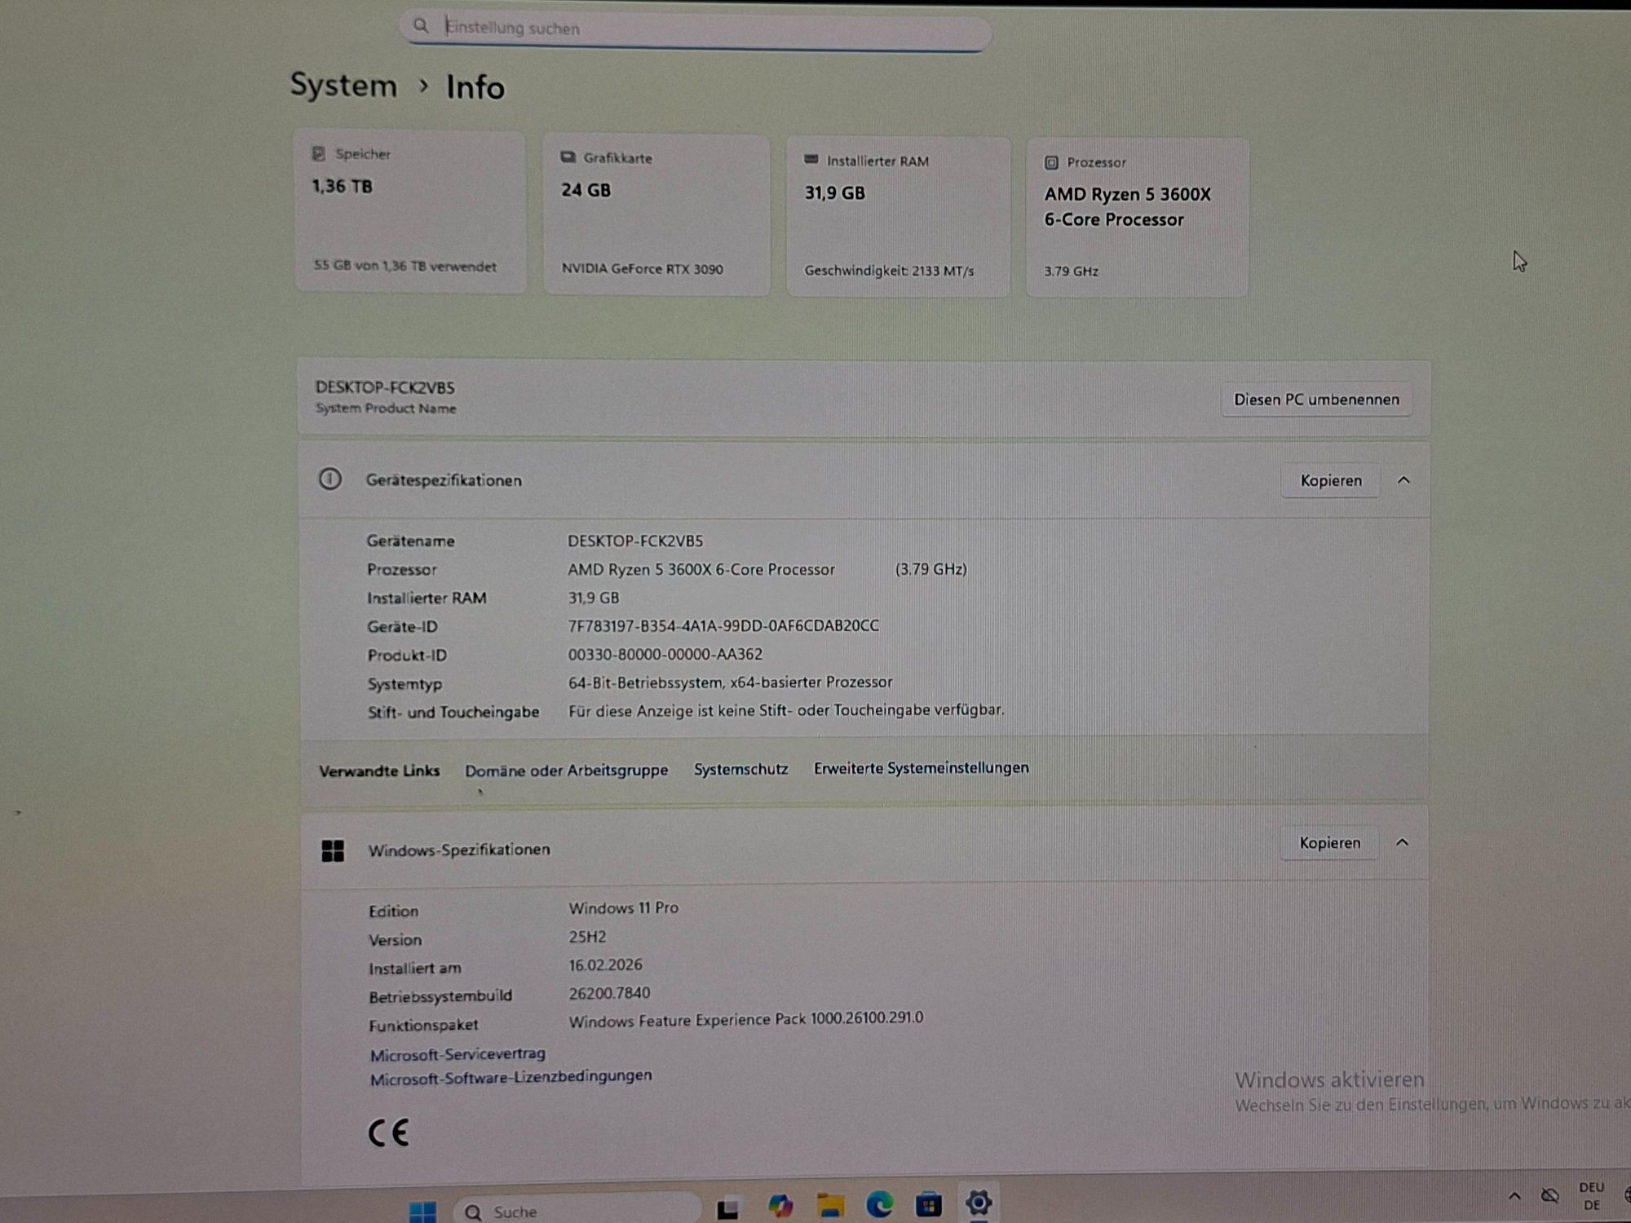The height and width of the screenshot is (1223, 1631).
Task: Collapse the Windows-Spezifikationen section
Action: [x=1402, y=842]
